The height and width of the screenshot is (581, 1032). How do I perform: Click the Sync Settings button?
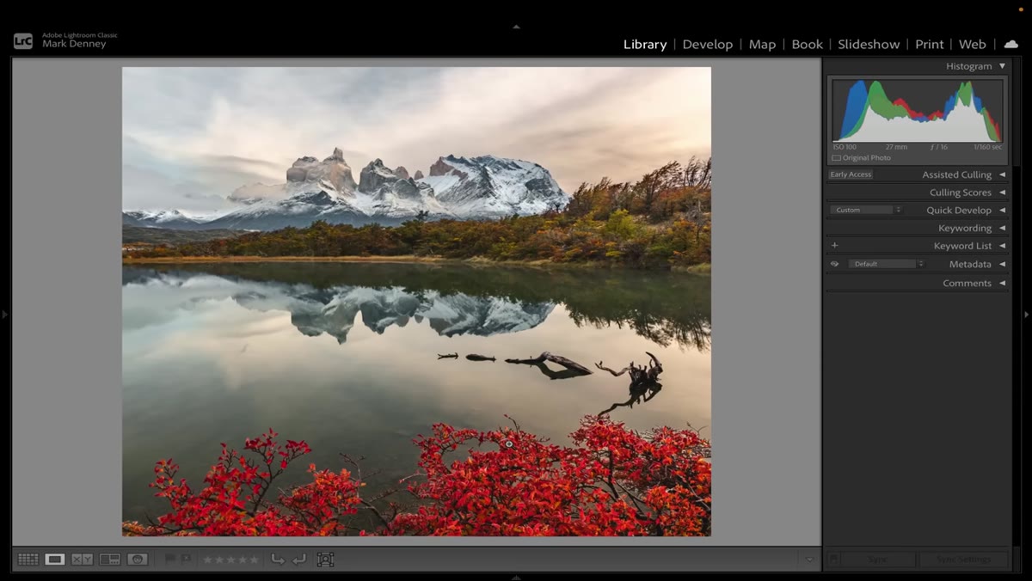(x=963, y=560)
